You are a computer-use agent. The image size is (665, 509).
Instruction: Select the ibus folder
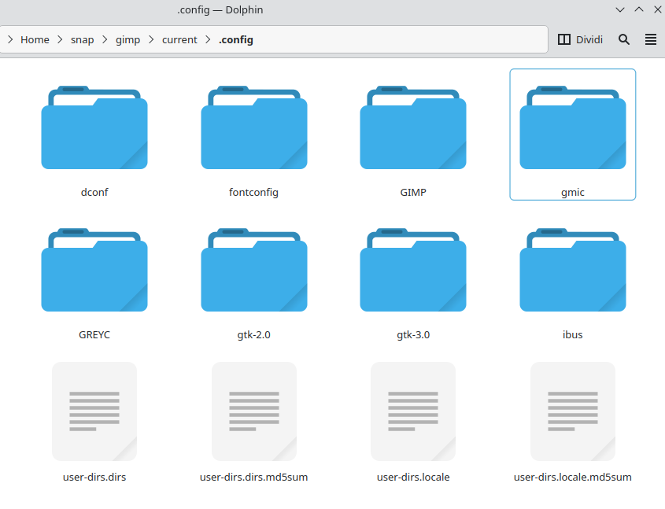(x=572, y=271)
